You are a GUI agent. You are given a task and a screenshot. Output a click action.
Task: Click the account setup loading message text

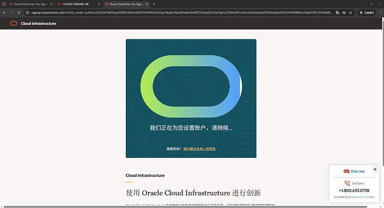pyautogui.click(x=191, y=128)
